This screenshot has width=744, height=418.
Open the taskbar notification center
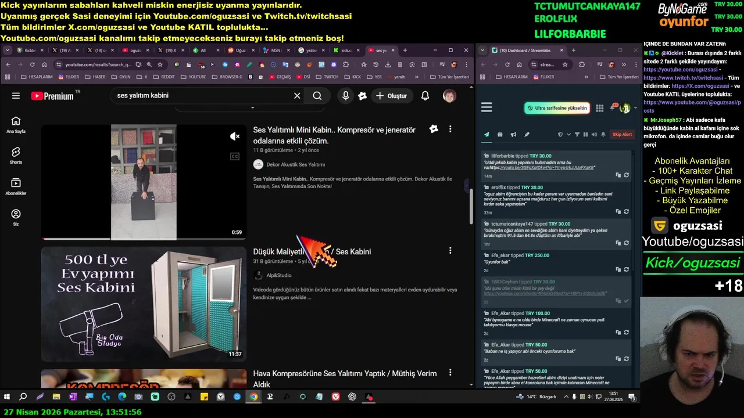631,397
